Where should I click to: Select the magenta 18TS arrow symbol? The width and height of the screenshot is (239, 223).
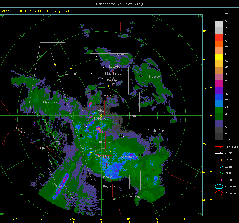[219, 180]
